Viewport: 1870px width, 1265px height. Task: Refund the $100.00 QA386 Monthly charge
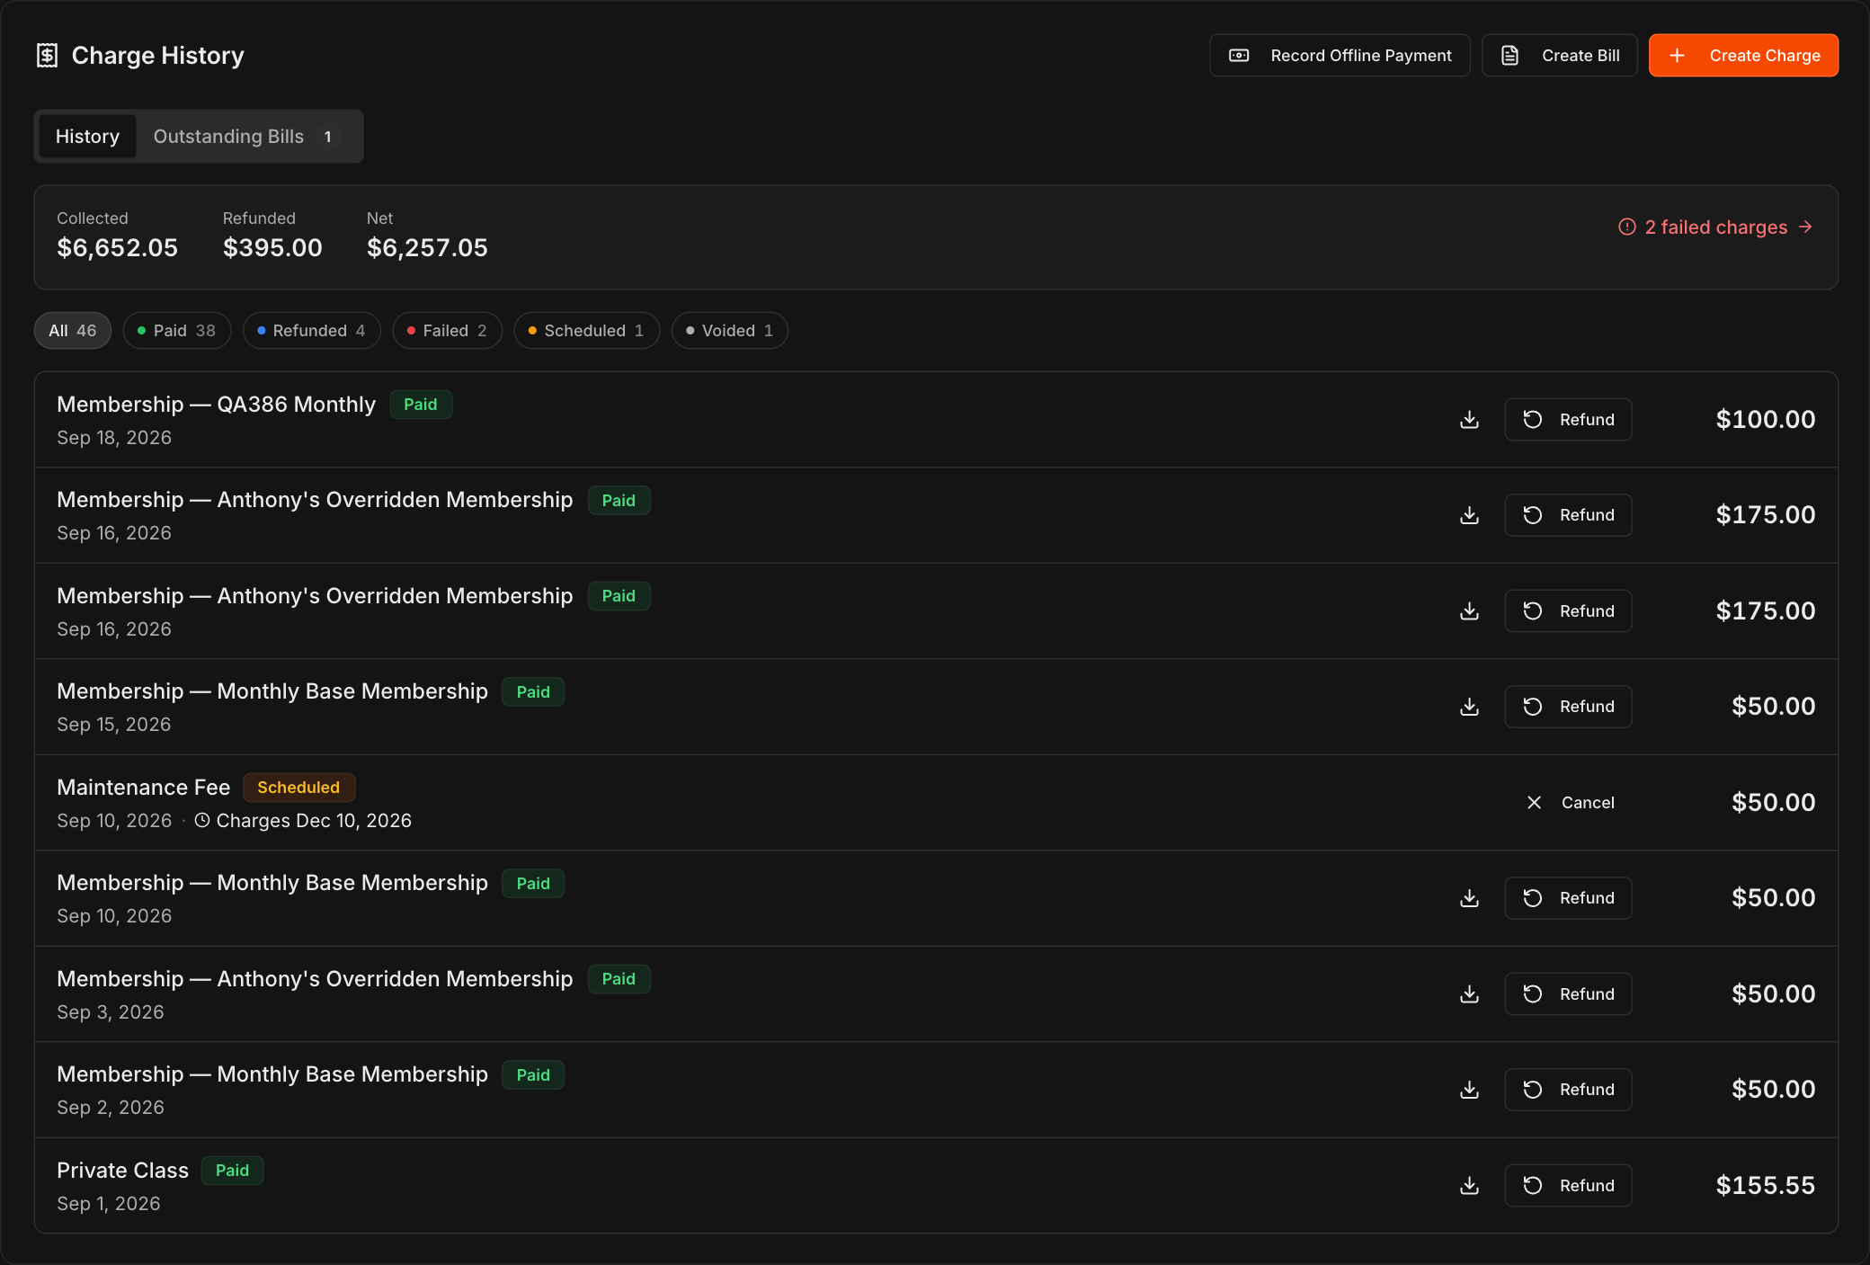pyautogui.click(x=1568, y=420)
